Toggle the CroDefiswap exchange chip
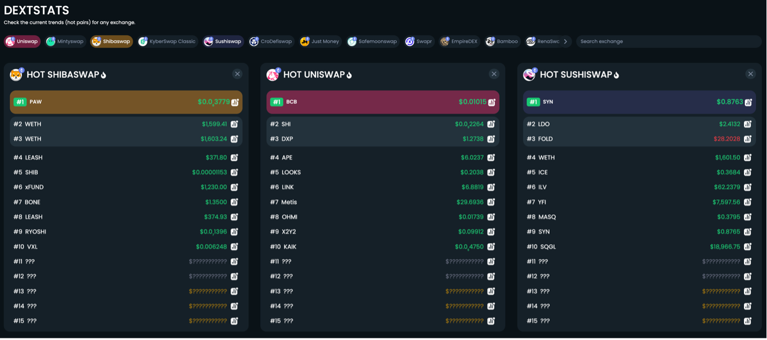Viewport: 767px width, 340px height. [x=271, y=41]
